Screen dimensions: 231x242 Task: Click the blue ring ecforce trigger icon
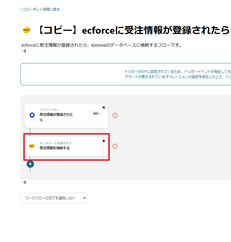(32, 115)
